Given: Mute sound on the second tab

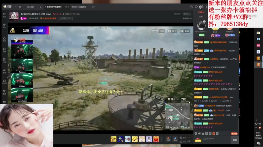Looking at the screenshot, I should point(92,7).
